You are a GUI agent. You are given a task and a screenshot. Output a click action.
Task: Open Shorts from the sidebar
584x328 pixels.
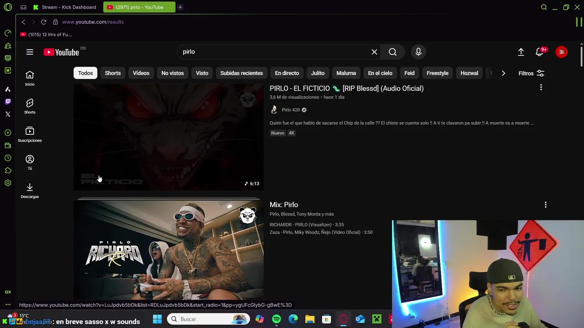[30, 107]
